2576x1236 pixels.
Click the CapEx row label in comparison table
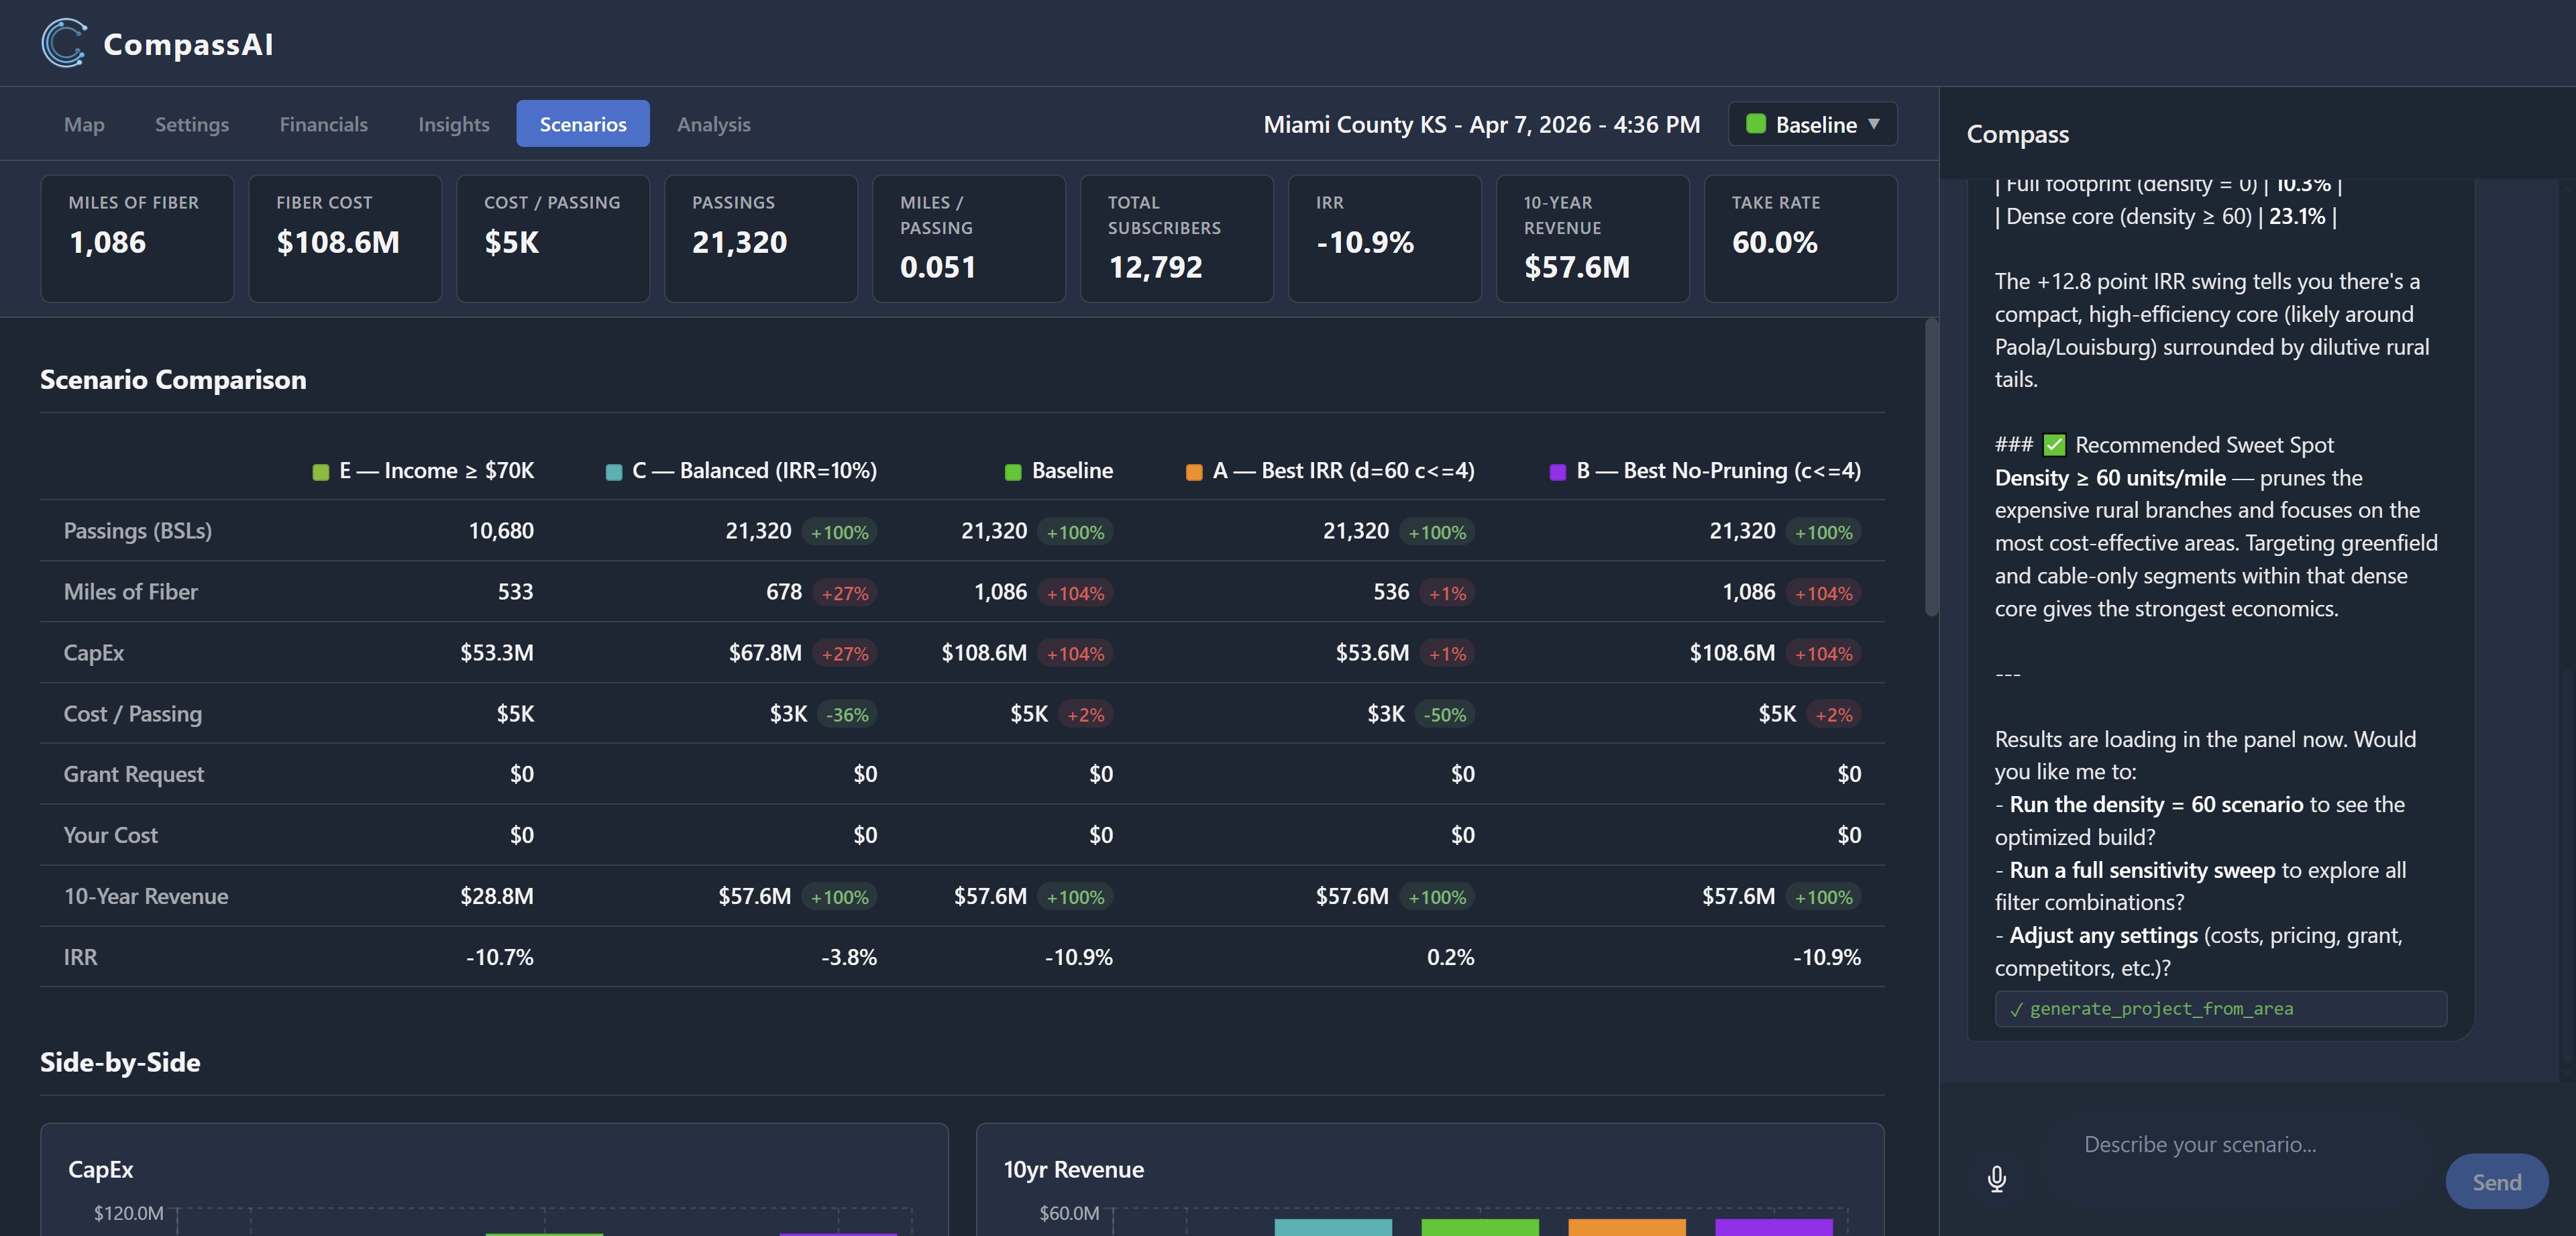[x=94, y=653]
